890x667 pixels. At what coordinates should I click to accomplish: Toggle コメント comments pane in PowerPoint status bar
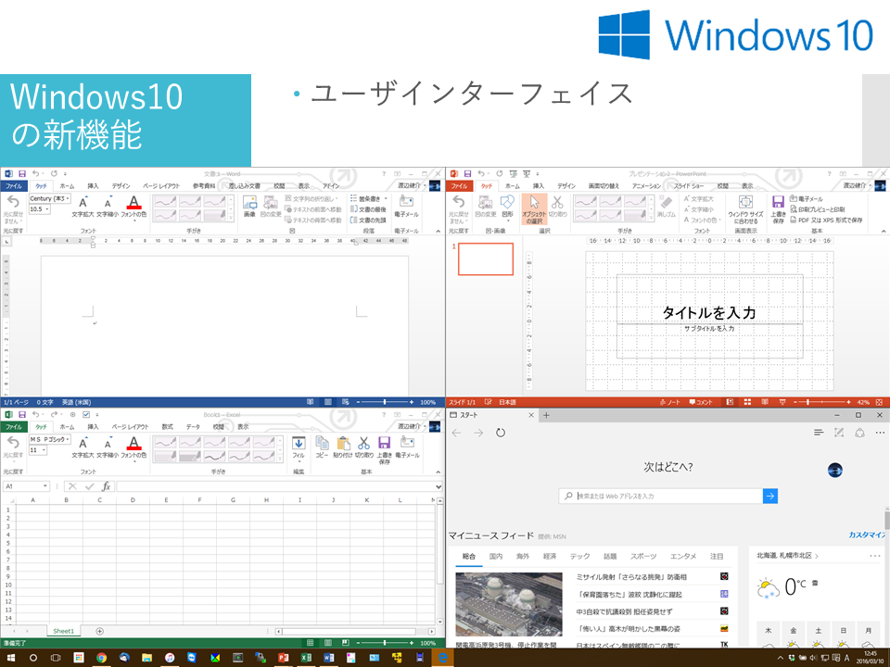pyautogui.click(x=701, y=402)
